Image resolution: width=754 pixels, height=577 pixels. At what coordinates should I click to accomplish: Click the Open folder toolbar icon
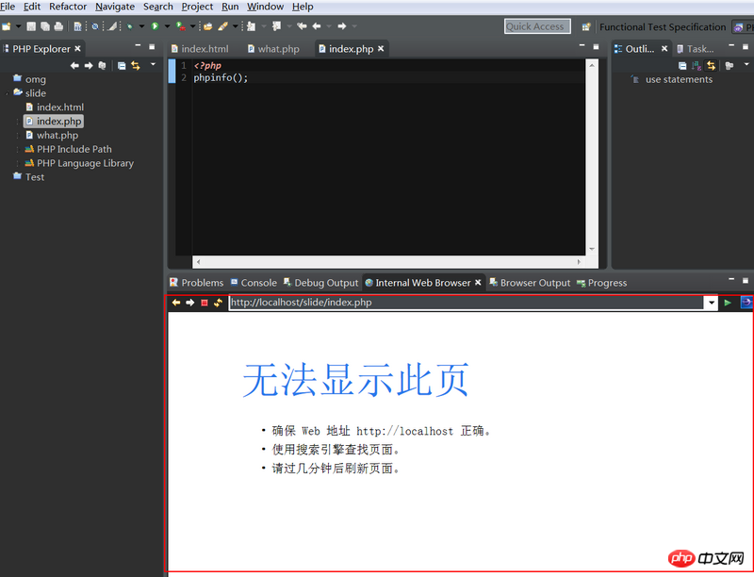[x=207, y=26]
